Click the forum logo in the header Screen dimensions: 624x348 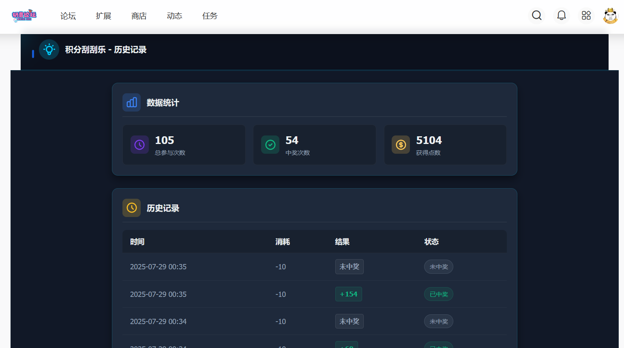click(x=24, y=16)
